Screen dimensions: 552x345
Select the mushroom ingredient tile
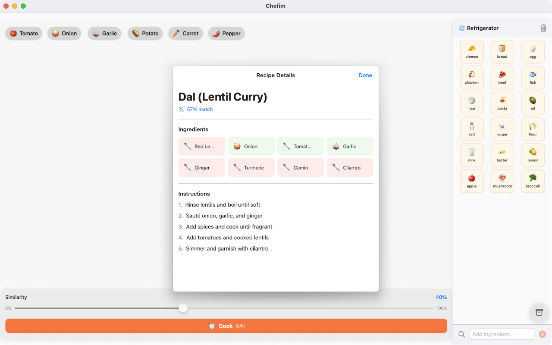click(502, 181)
